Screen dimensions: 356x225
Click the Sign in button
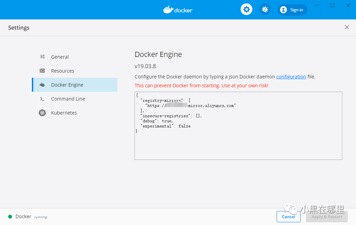[292, 10]
